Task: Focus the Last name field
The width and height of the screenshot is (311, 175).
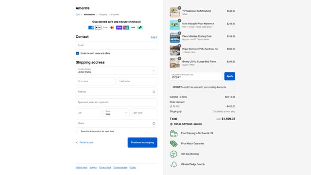Action: [137, 81]
